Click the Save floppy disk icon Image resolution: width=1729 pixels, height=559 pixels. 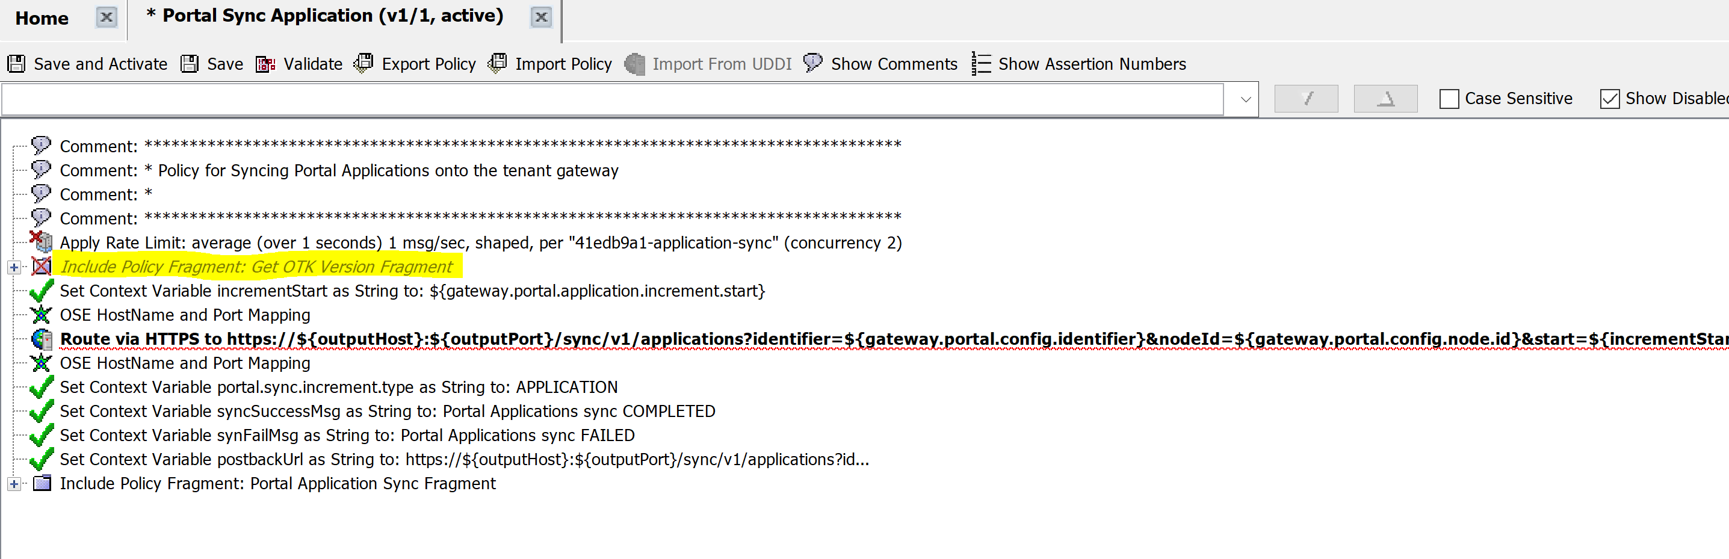[x=190, y=64]
